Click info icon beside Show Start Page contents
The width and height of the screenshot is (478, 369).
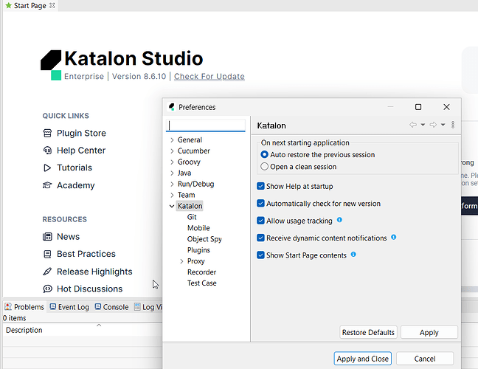click(354, 255)
